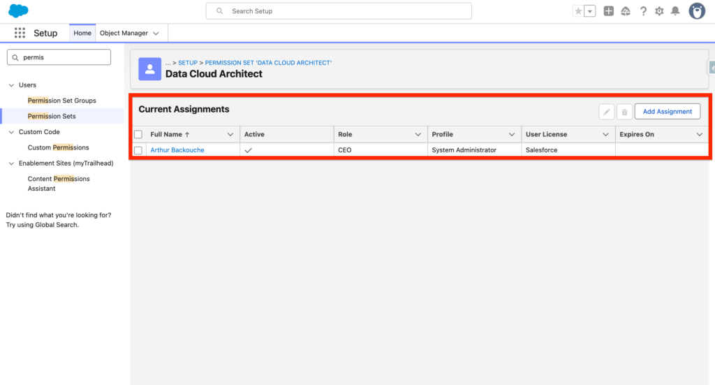Open Global Actions plus icon

(x=609, y=11)
